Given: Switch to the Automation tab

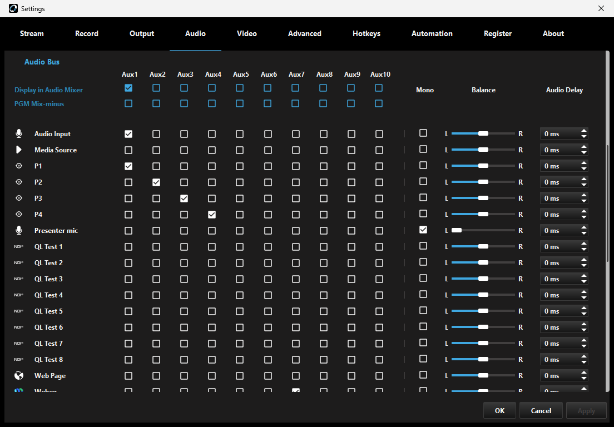Looking at the screenshot, I should 432,34.
